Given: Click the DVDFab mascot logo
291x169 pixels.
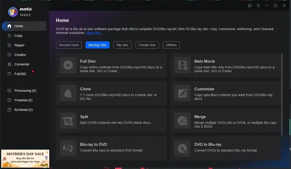Looking at the screenshot, I should pyautogui.click(x=13, y=12).
